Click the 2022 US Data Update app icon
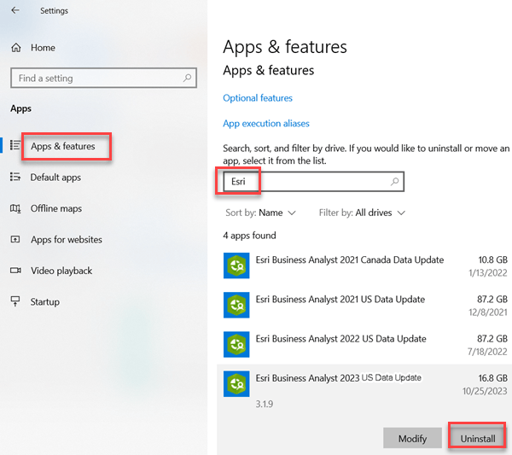The height and width of the screenshot is (455, 512). click(236, 344)
